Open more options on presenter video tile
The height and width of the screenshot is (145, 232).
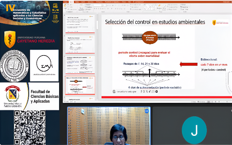[147, 111]
